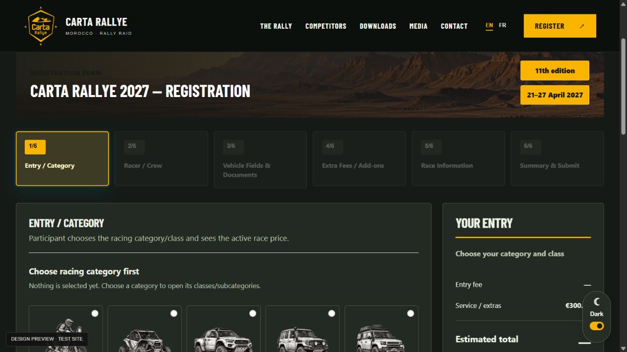627x352 pixels.
Task: Select the boxy 4x4 with snorkel image
Action: [x=302, y=339]
